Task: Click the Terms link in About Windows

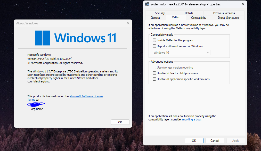Action: tap(31, 100)
